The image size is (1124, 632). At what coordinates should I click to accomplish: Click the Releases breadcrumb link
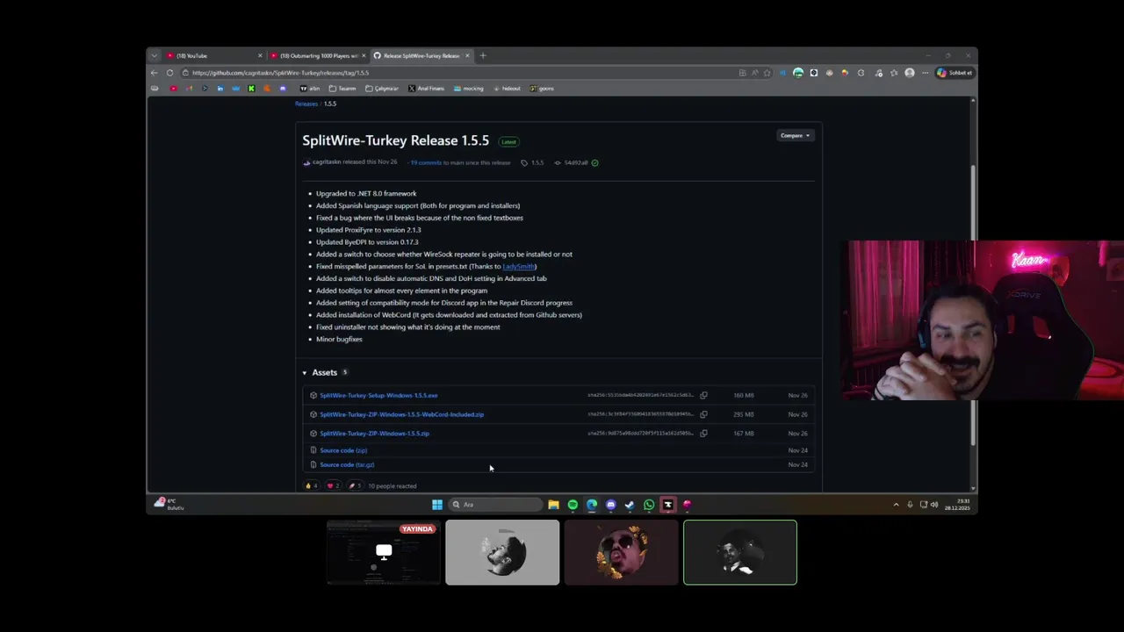(306, 104)
